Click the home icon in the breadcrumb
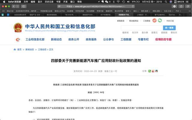 tap(15, 49)
